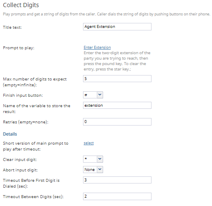212x206 pixels.
Task: Click the Prompt to play label
Action: (18, 48)
